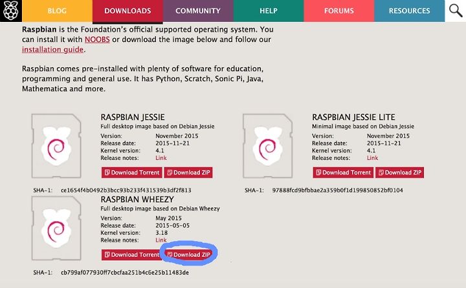Download Torrent for Raspbian Wheezy
The width and height of the screenshot is (466, 288).
[131, 255]
